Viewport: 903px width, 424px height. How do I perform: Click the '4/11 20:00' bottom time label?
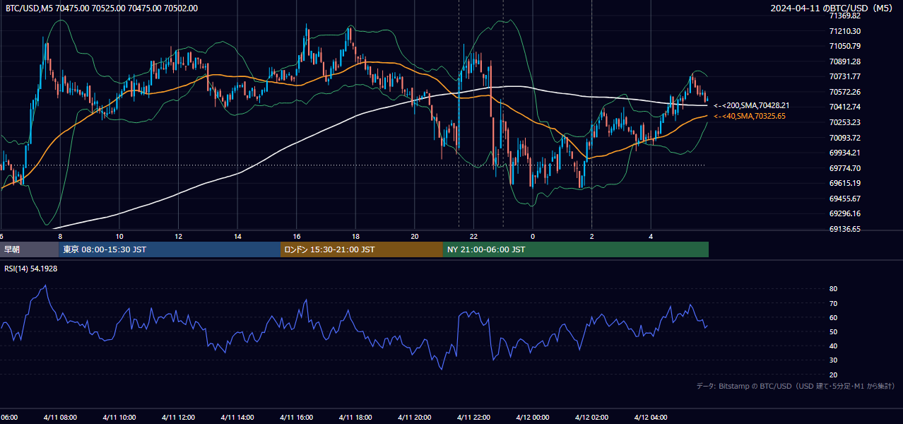click(415, 418)
